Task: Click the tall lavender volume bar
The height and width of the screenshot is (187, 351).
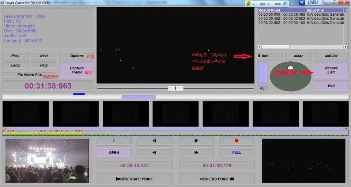Action: point(262,72)
